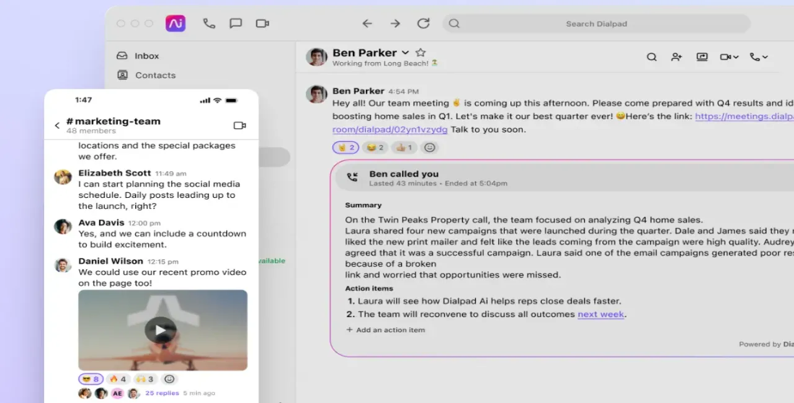Click the Ava Davis sender name
794x403 pixels.
(101, 223)
